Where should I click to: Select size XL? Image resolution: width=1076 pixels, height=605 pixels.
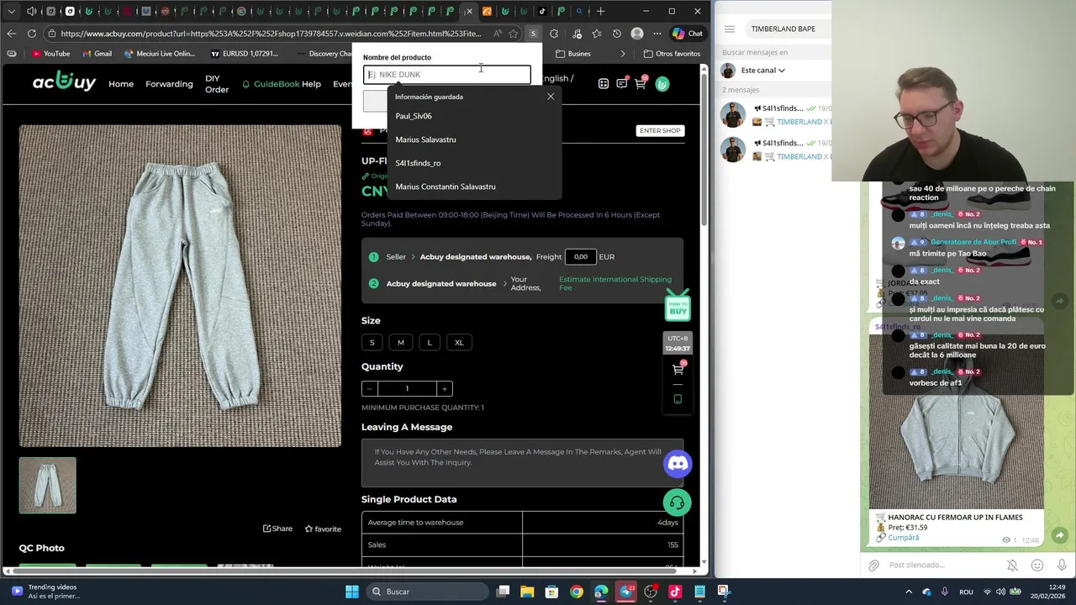[x=459, y=342]
